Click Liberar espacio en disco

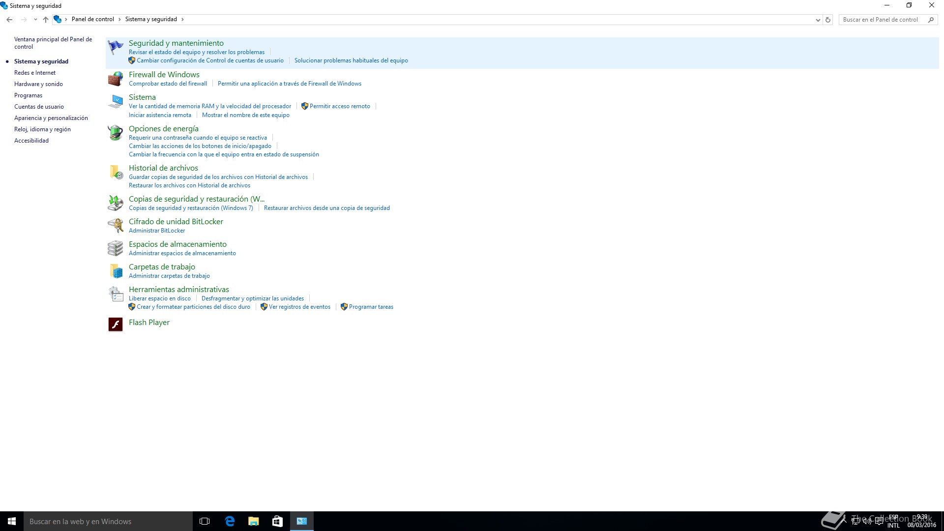[x=160, y=298]
